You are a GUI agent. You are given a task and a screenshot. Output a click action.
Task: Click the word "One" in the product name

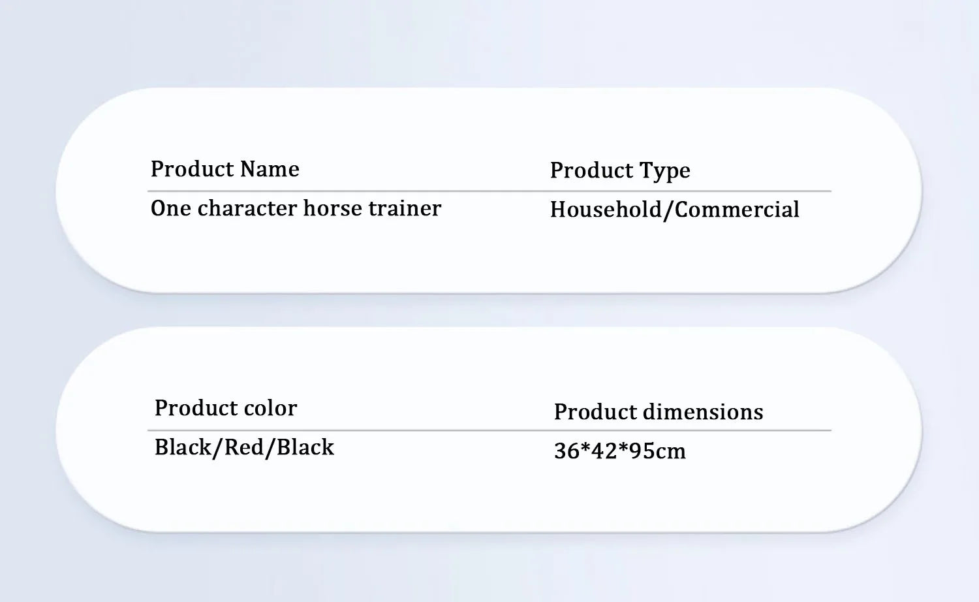click(x=170, y=208)
